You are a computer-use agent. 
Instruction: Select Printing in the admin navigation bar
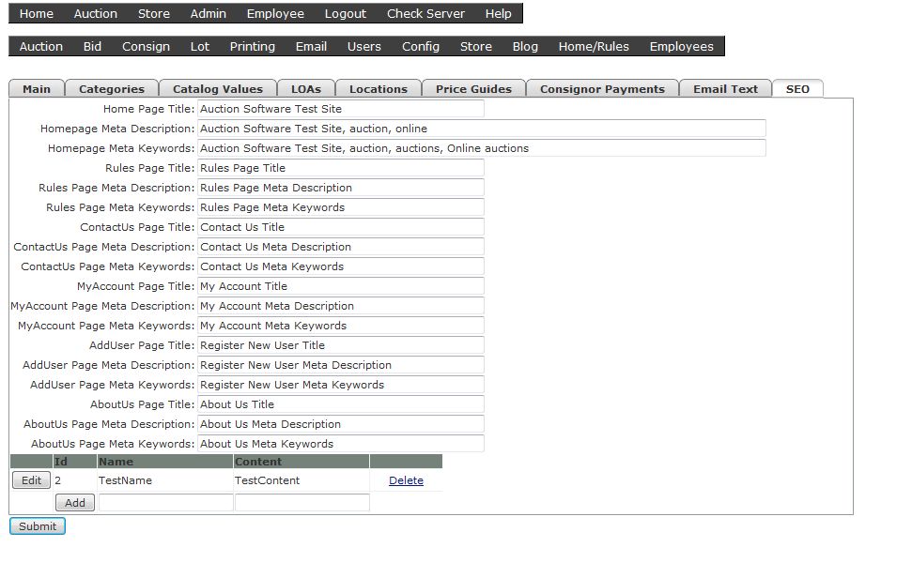tap(253, 47)
